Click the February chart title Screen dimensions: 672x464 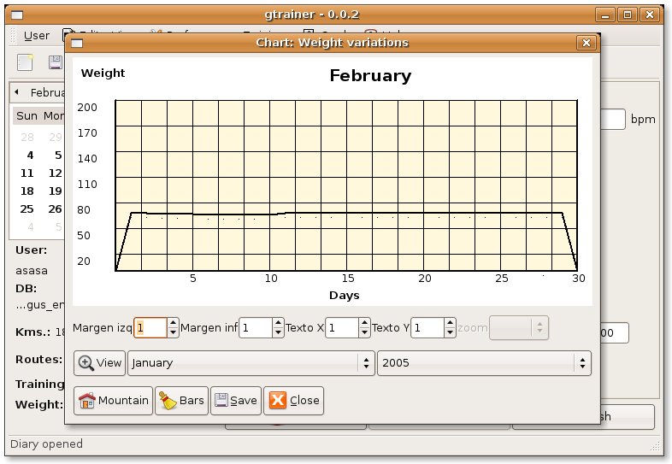click(370, 76)
